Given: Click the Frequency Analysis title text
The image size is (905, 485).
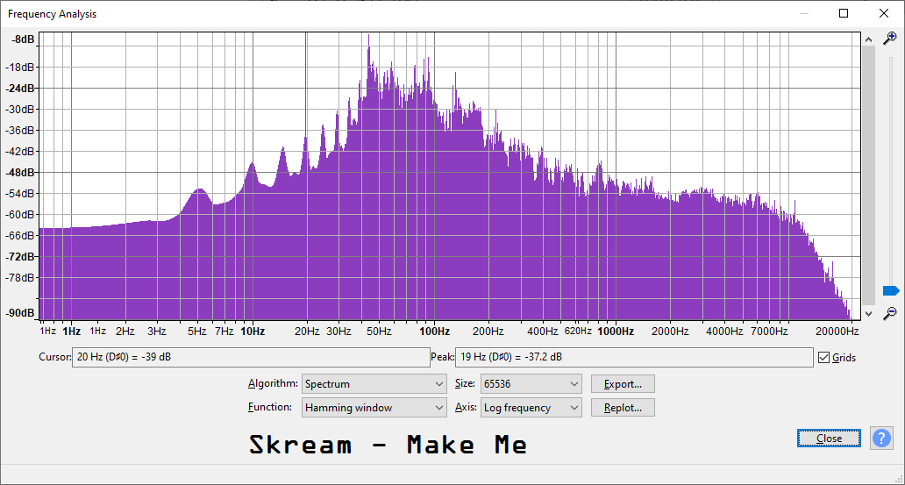Looking at the screenshot, I should point(52,14).
